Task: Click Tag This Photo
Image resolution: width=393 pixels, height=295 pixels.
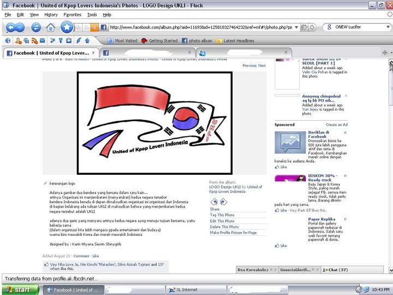Action: tap(222, 215)
